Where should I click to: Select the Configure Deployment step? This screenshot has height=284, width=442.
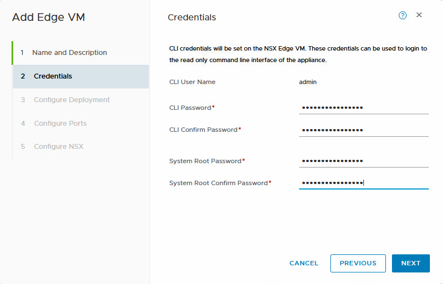(x=71, y=100)
